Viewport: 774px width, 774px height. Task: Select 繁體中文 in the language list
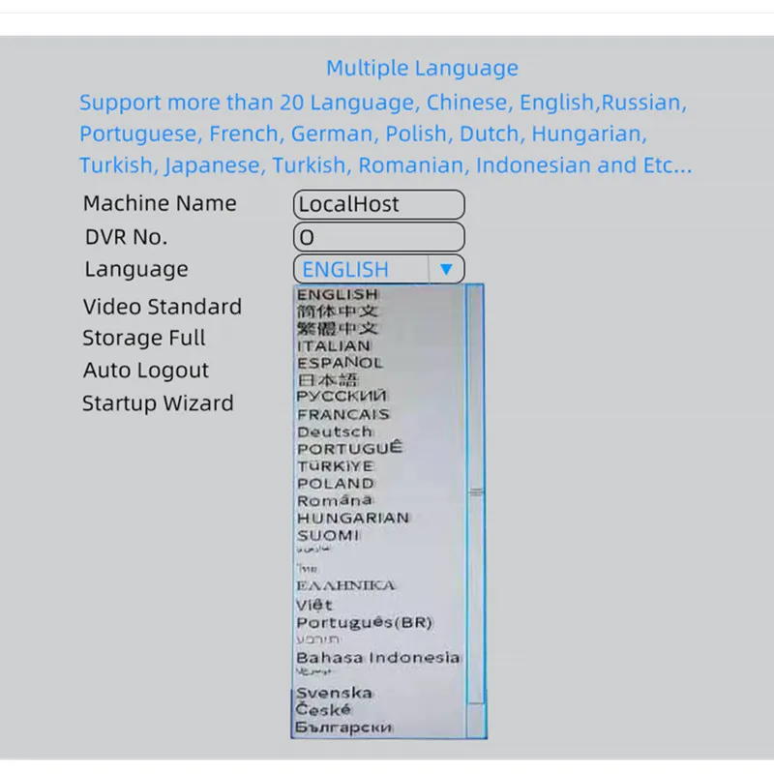[x=338, y=328]
